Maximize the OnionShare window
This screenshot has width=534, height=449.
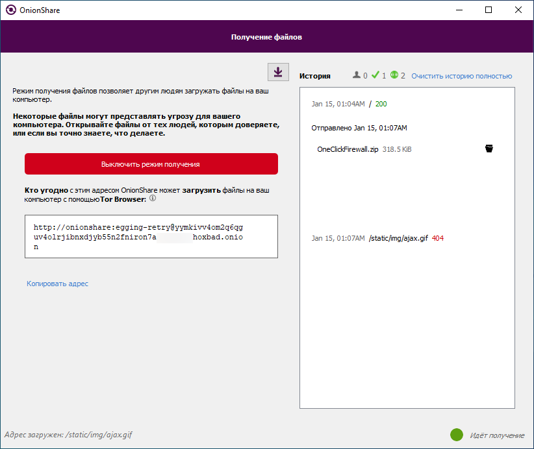pos(489,10)
